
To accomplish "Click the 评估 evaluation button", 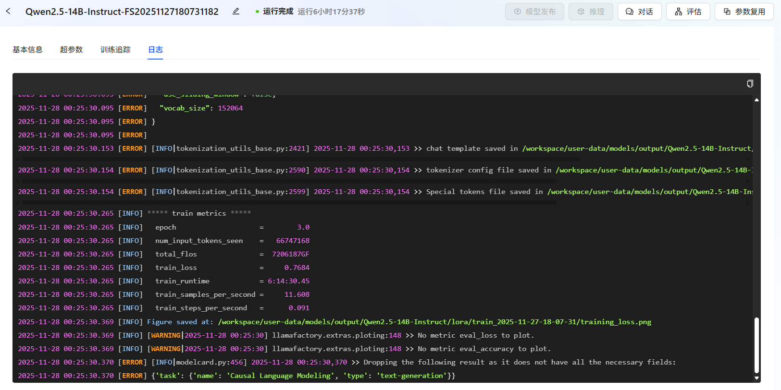I will click(x=688, y=12).
